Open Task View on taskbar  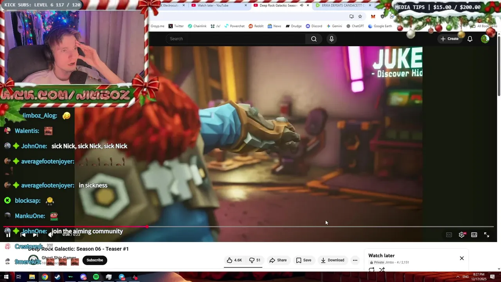coord(18,277)
